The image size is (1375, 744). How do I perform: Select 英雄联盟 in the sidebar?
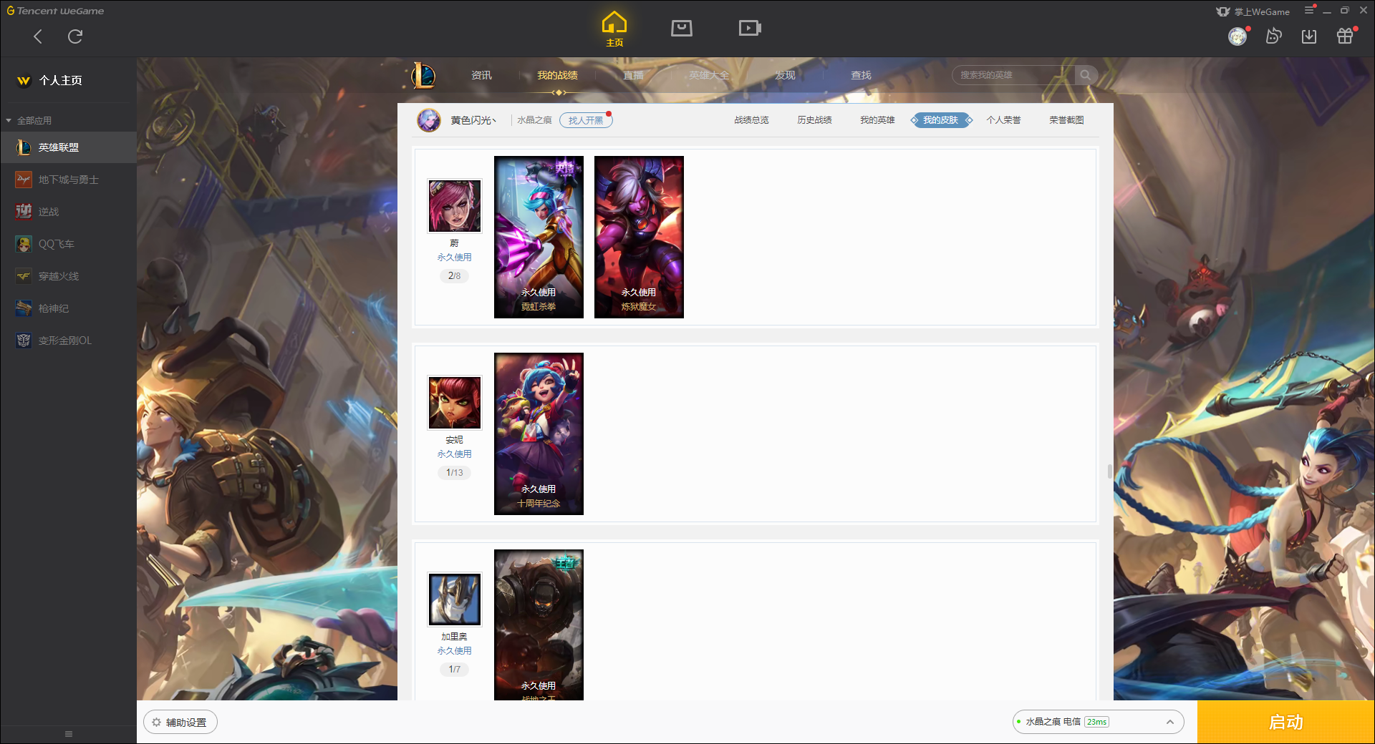coord(68,147)
